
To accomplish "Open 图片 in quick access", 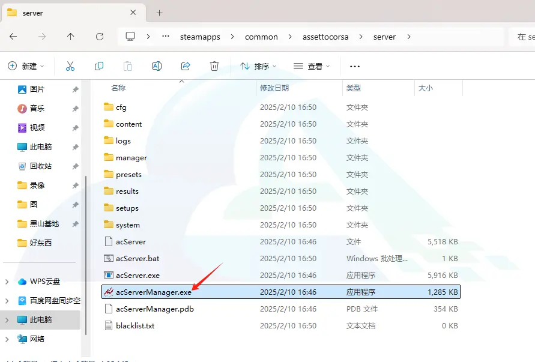I will [37, 89].
